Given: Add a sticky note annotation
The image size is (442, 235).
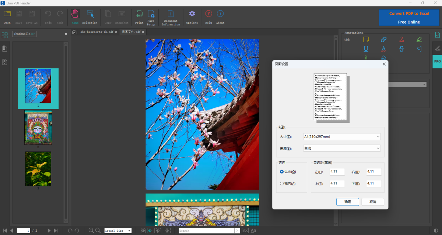Looking at the screenshot, I should point(366,39).
